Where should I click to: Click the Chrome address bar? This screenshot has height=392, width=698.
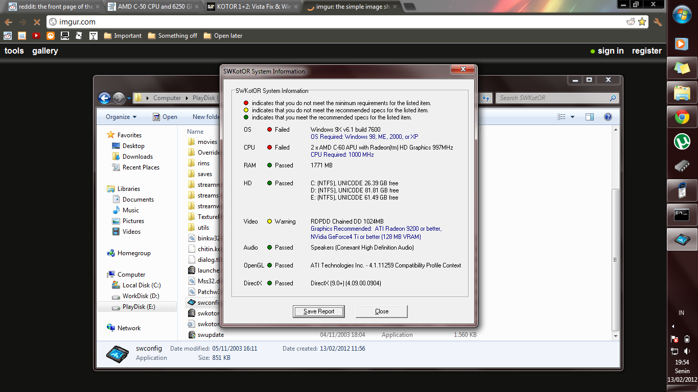pos(347,22)
